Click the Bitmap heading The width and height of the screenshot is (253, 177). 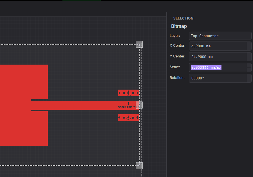click(179, 26)
